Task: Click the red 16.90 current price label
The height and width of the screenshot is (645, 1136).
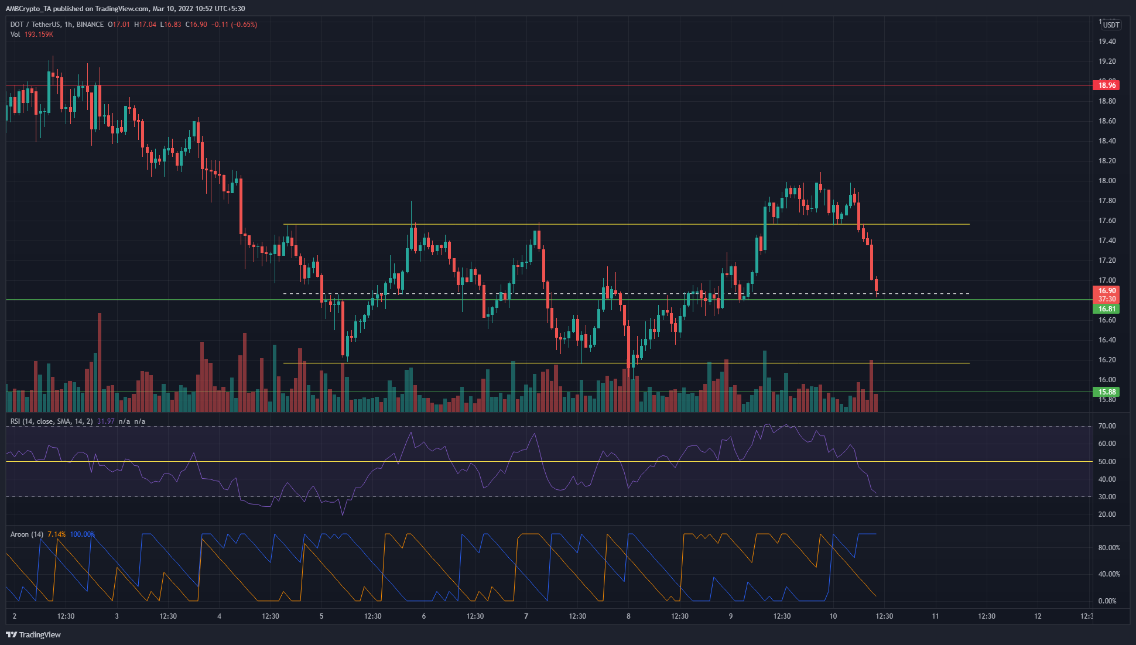Action: tap(1106, 291)
